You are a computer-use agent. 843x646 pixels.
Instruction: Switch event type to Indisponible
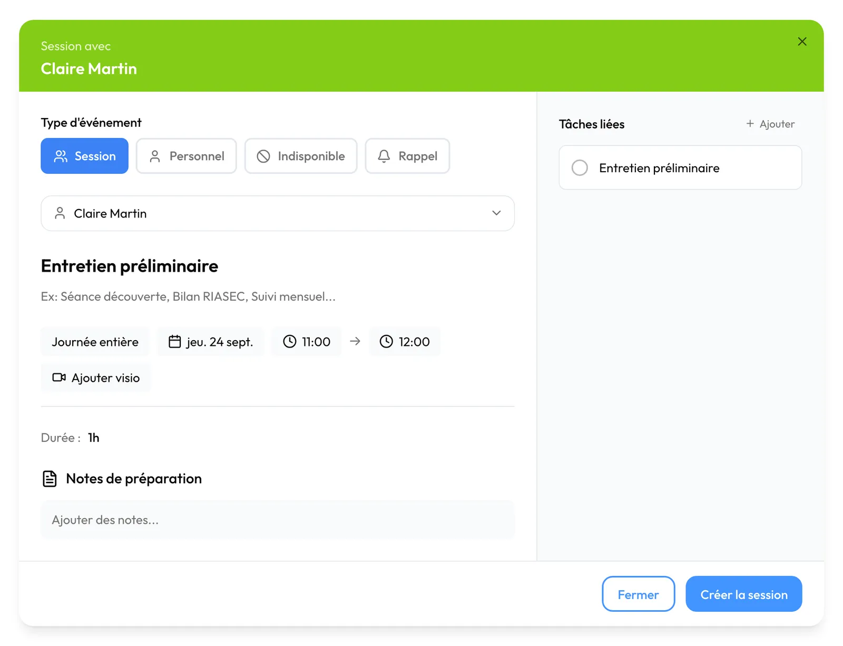301,156
